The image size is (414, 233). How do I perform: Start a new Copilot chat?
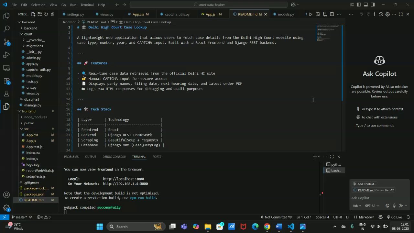point(374,14)
